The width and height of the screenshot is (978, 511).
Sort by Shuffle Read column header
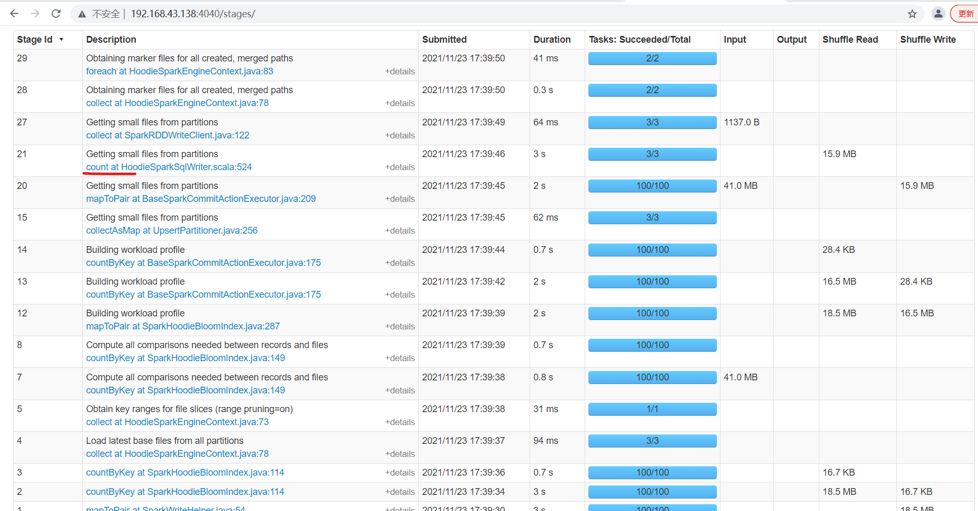850,40
